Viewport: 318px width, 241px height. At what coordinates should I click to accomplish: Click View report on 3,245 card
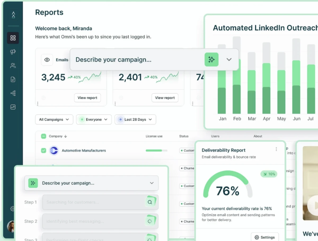pyautogui.click(x=87, y=98)
